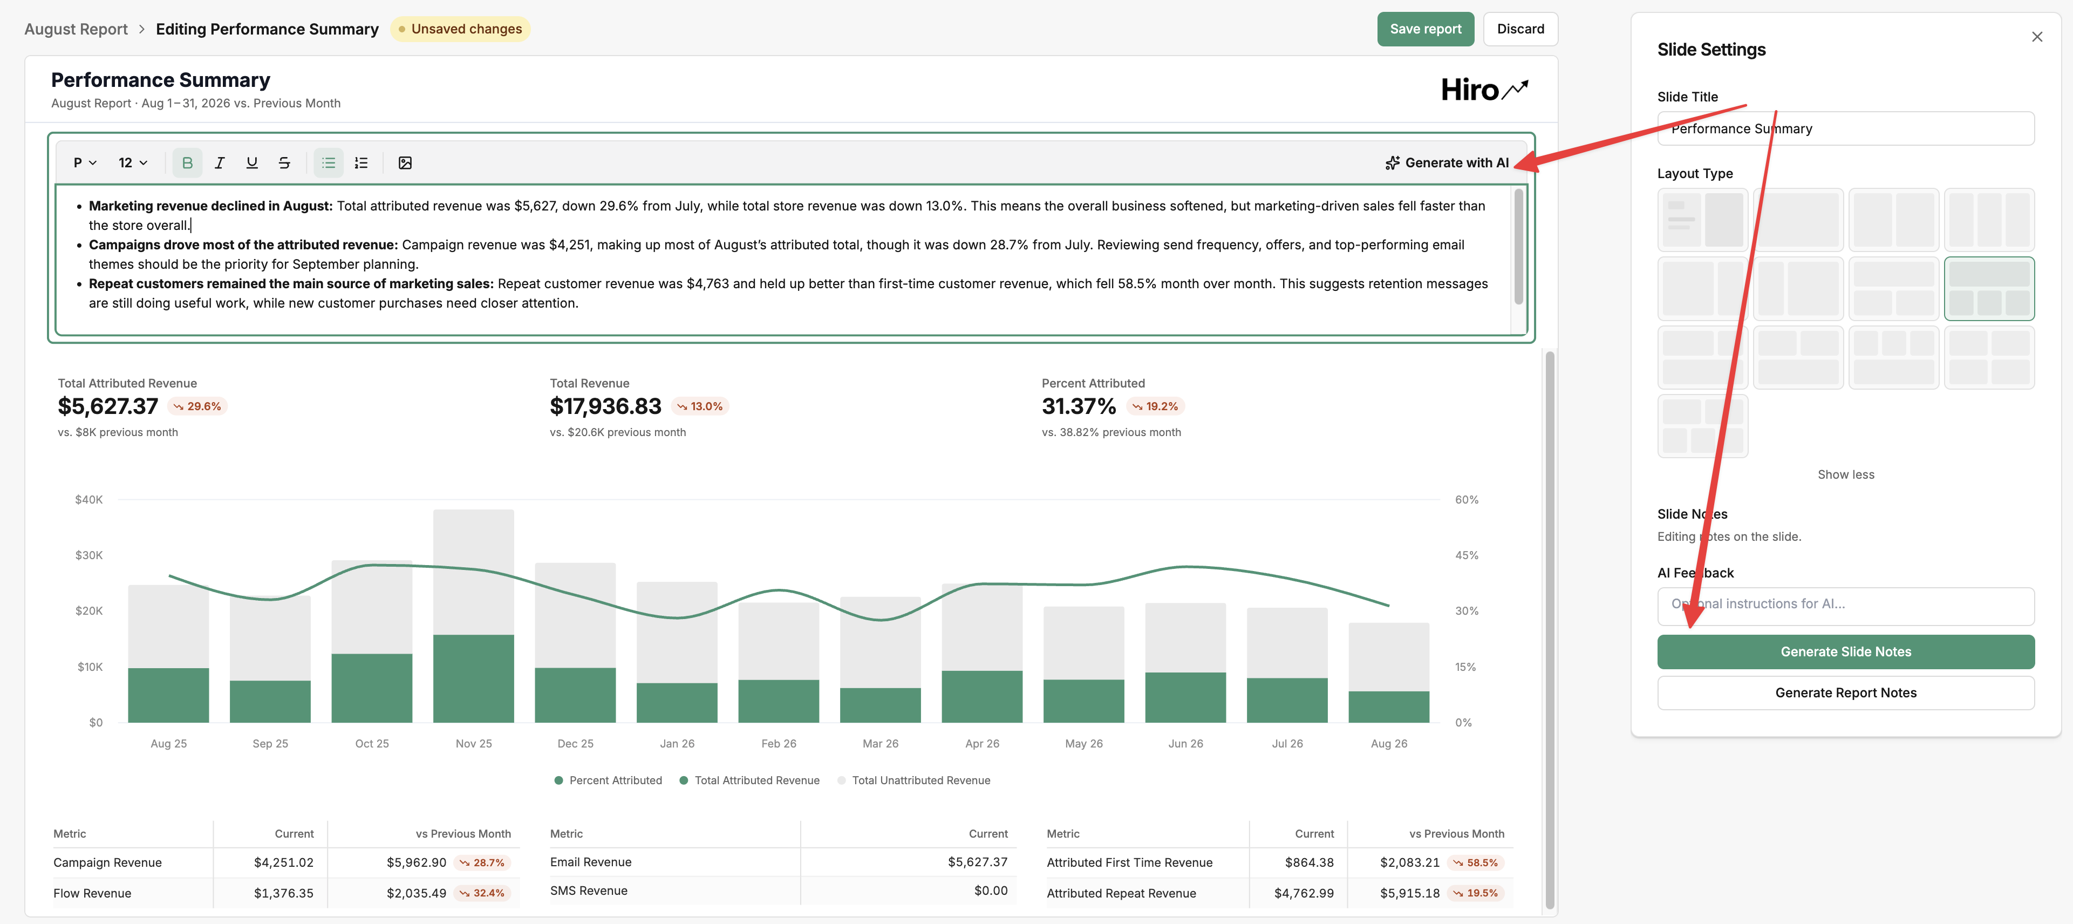Apply italic formatting
Screen dimensions: 2073x924
point(219,162)
